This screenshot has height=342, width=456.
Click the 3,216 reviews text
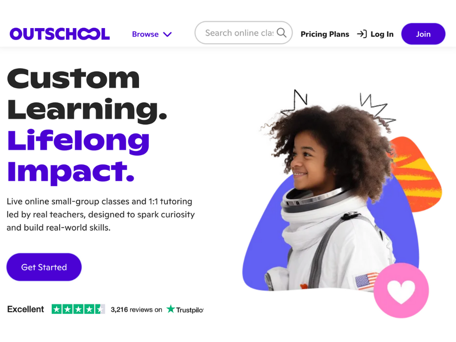point(136,310)
